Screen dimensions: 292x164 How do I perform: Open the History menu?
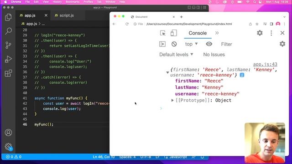(x=57, y=2)
